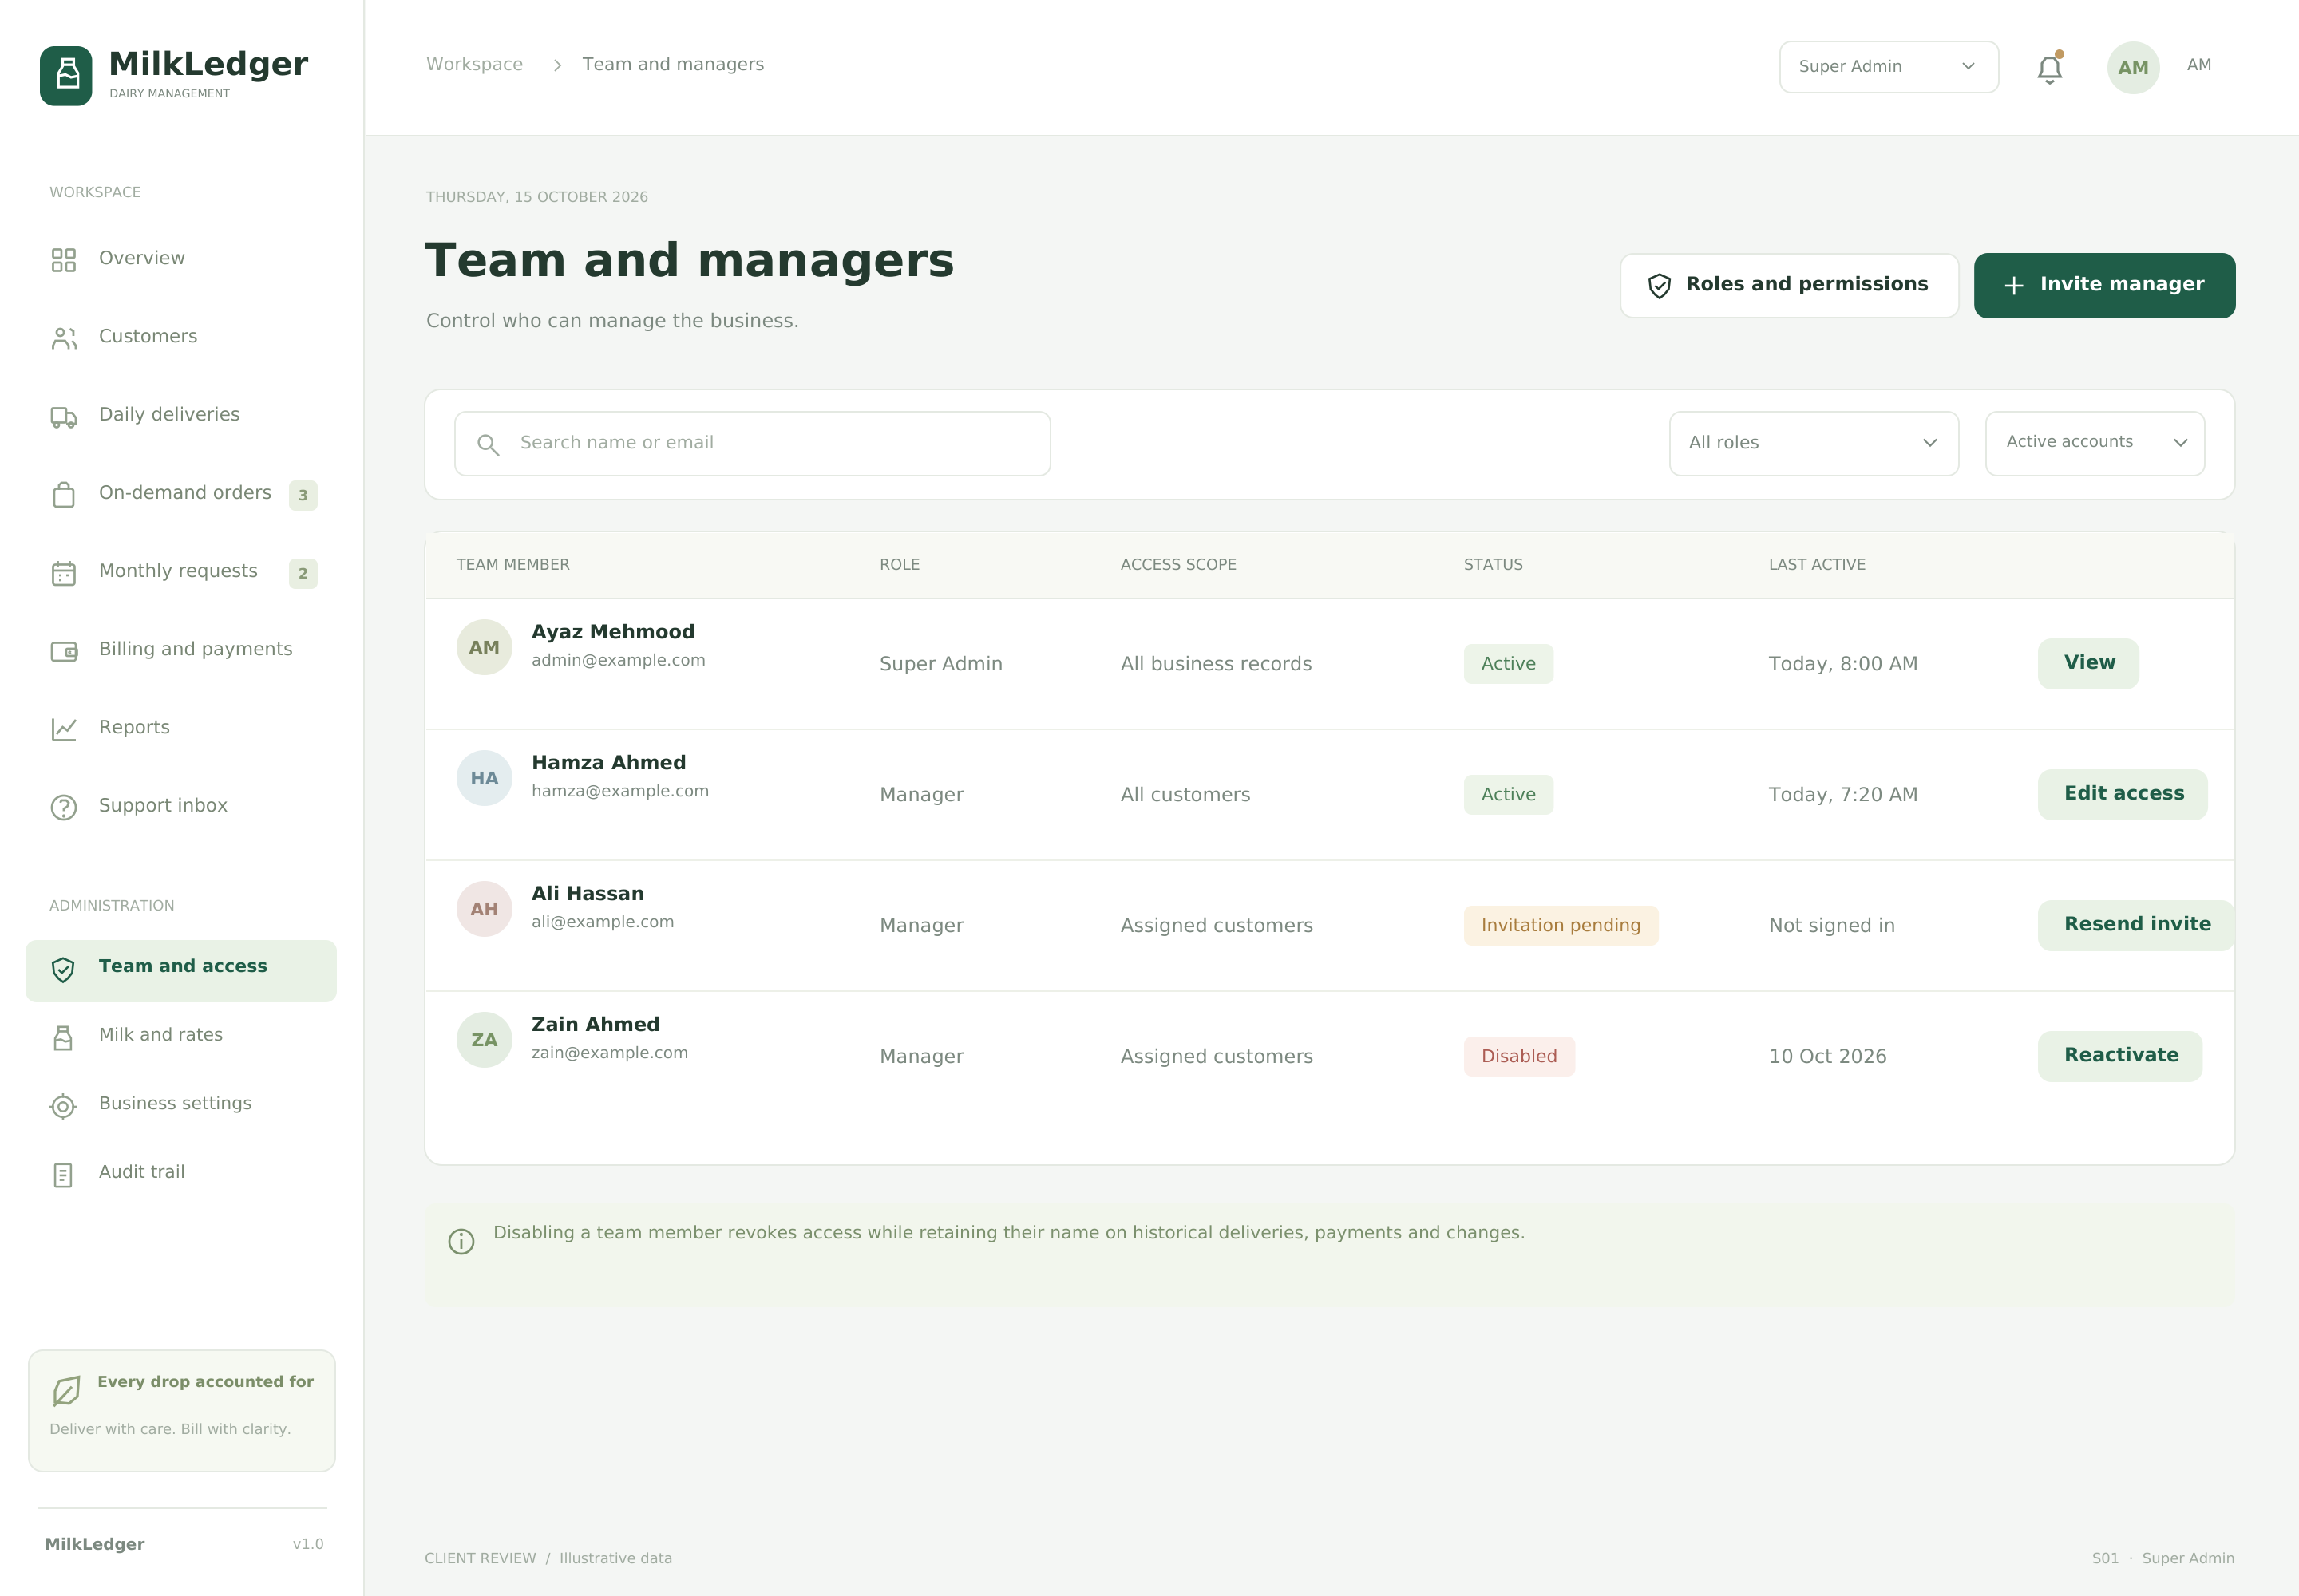Click the Monthly requests badge 2

pos(303,573)
